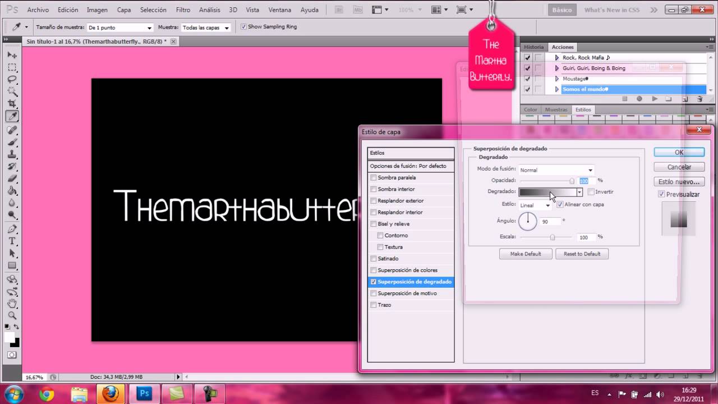Uncheck Superposición de degradado

click(374, 282)
